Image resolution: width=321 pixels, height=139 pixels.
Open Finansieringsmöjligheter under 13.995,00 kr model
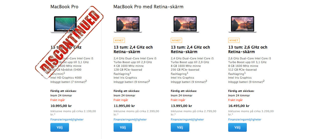click(187, 119)
